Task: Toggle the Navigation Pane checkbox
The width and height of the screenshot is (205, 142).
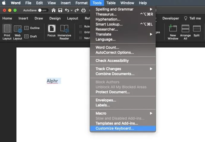Action: tap(81, 38)
